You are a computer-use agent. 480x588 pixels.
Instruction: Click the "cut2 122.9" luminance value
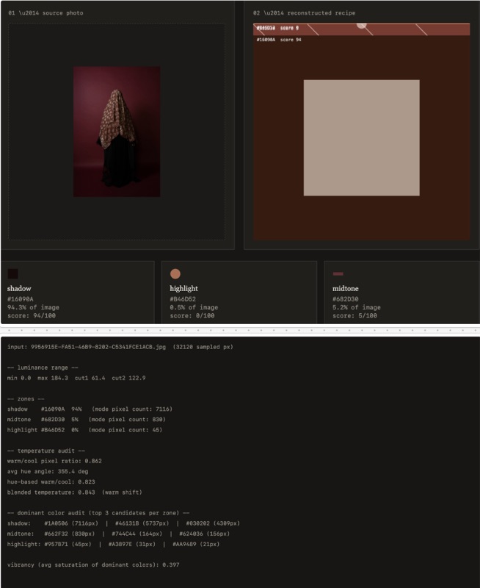128,378
